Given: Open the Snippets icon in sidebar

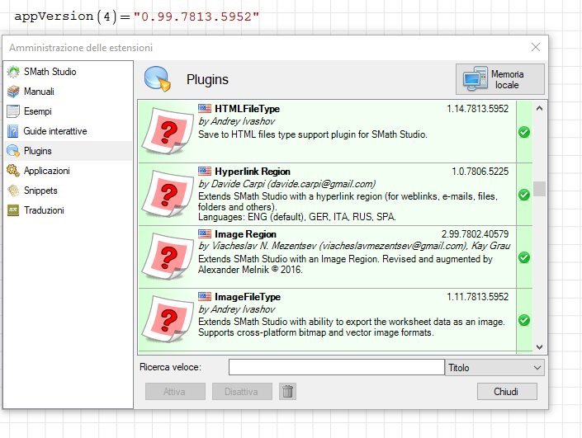Looking at the screenshot, I should pyautogui.click(x=13, y=191).
